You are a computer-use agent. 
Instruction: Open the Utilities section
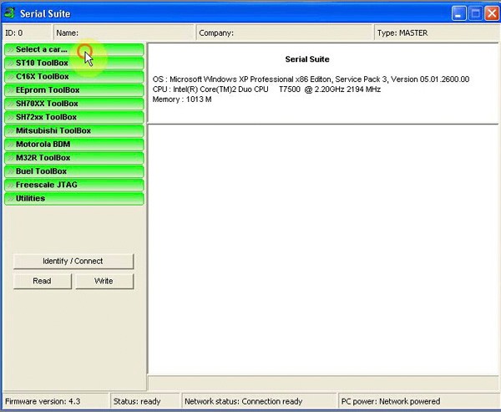(x=73, y=198)
